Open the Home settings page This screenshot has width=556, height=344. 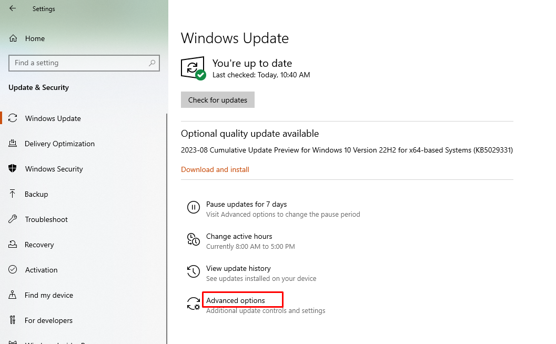[35, 38]
